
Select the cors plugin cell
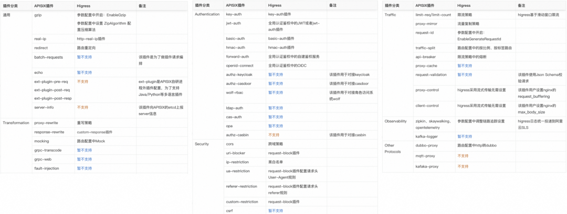pos(229,143)
